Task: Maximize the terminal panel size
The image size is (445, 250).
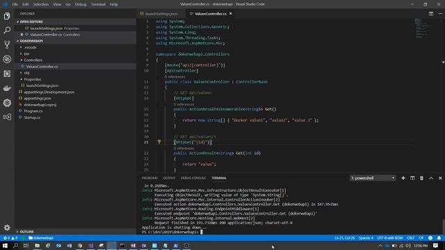Action: [x=431, y=178]
